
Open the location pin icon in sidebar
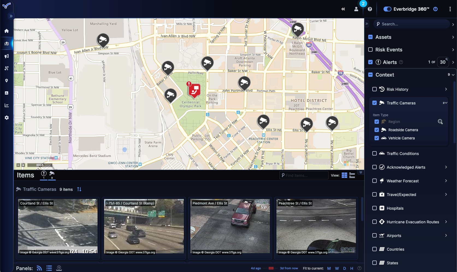pyautogui.click(x=7, y=80)
